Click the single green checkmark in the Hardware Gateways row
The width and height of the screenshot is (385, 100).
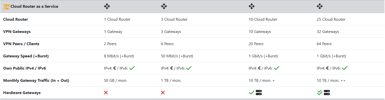point(251,93)
